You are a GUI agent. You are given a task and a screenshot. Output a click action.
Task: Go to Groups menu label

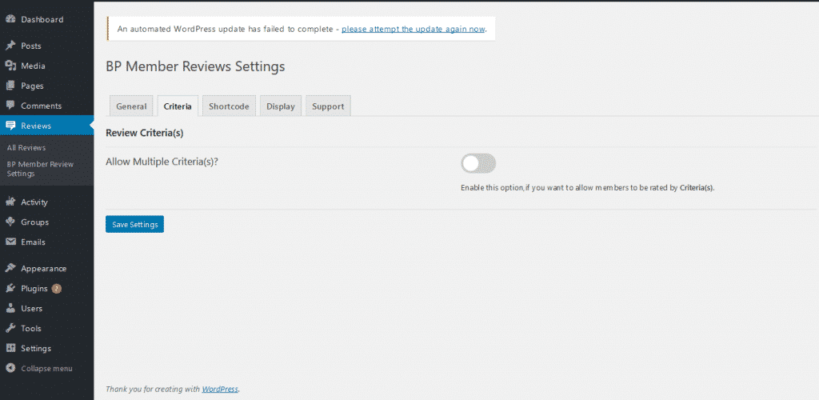(34, 222)
